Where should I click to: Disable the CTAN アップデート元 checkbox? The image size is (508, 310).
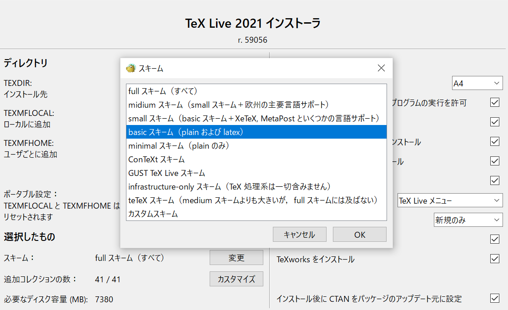point(494,299)
